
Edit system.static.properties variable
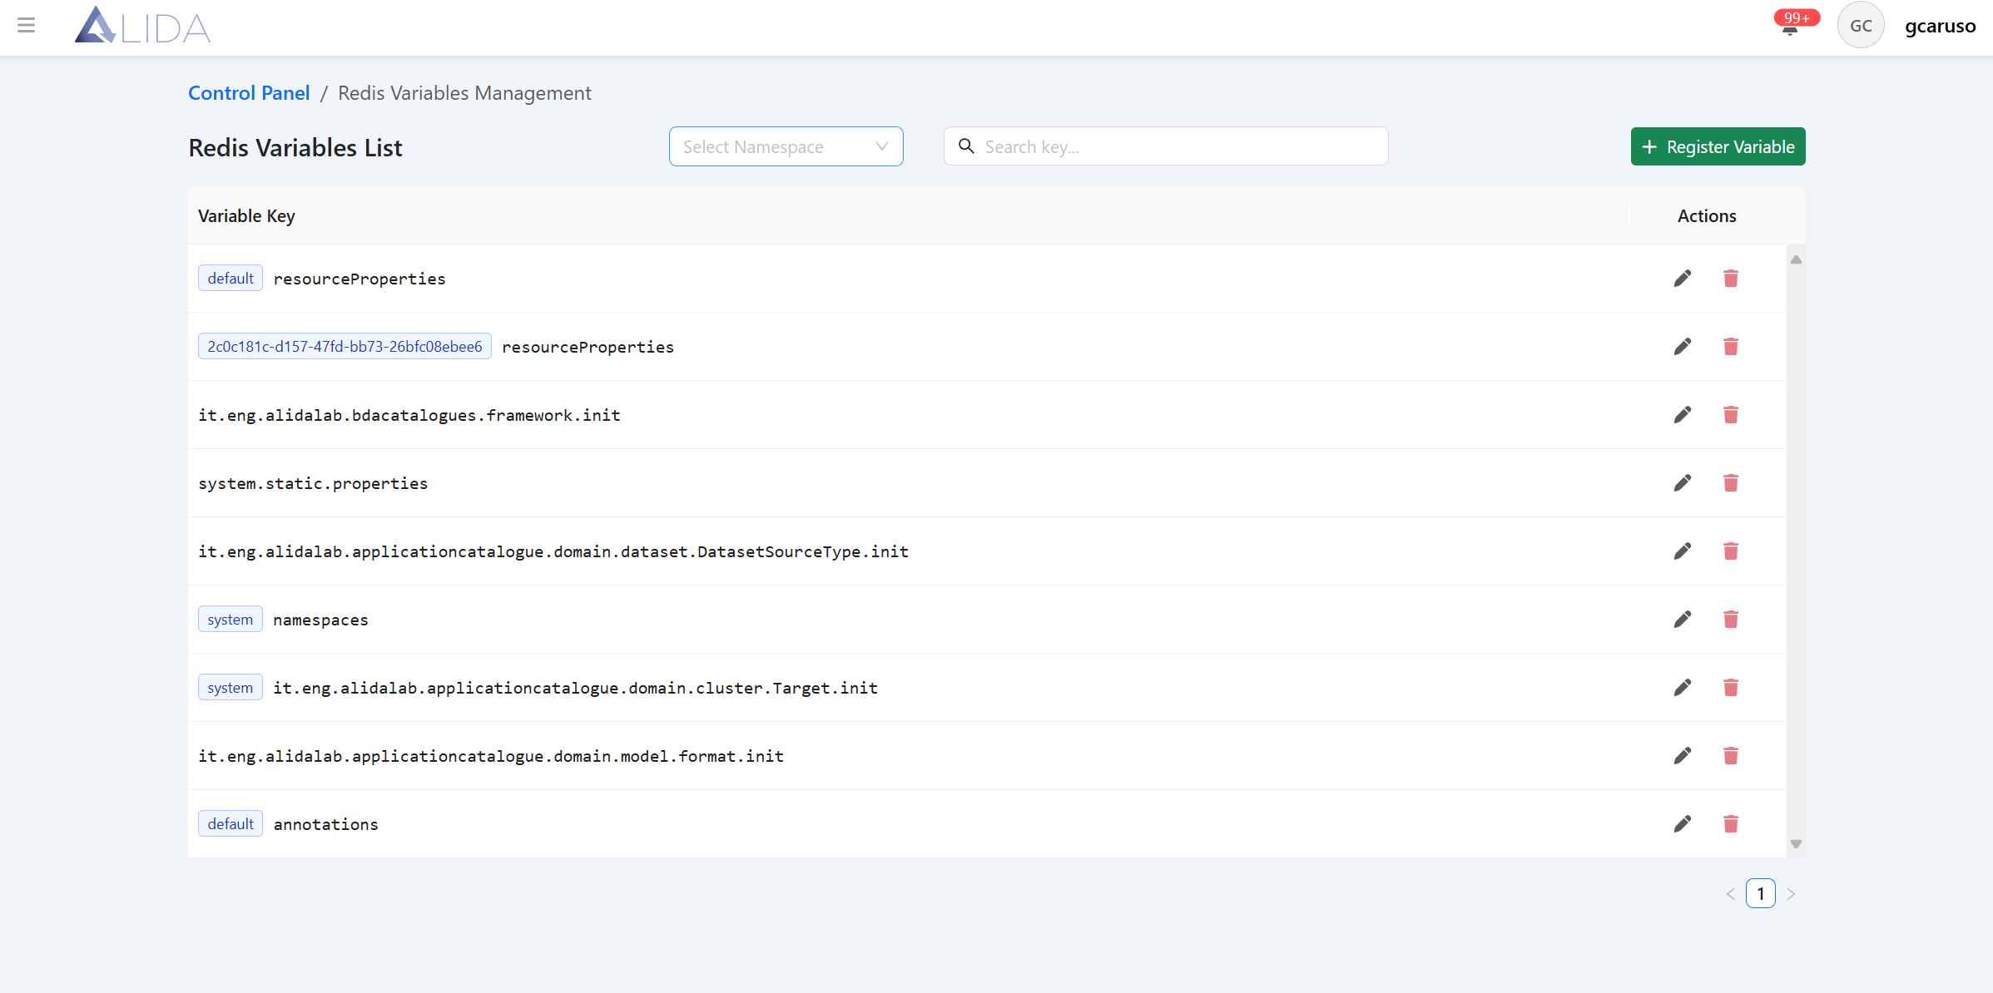tap(1683, 483)
